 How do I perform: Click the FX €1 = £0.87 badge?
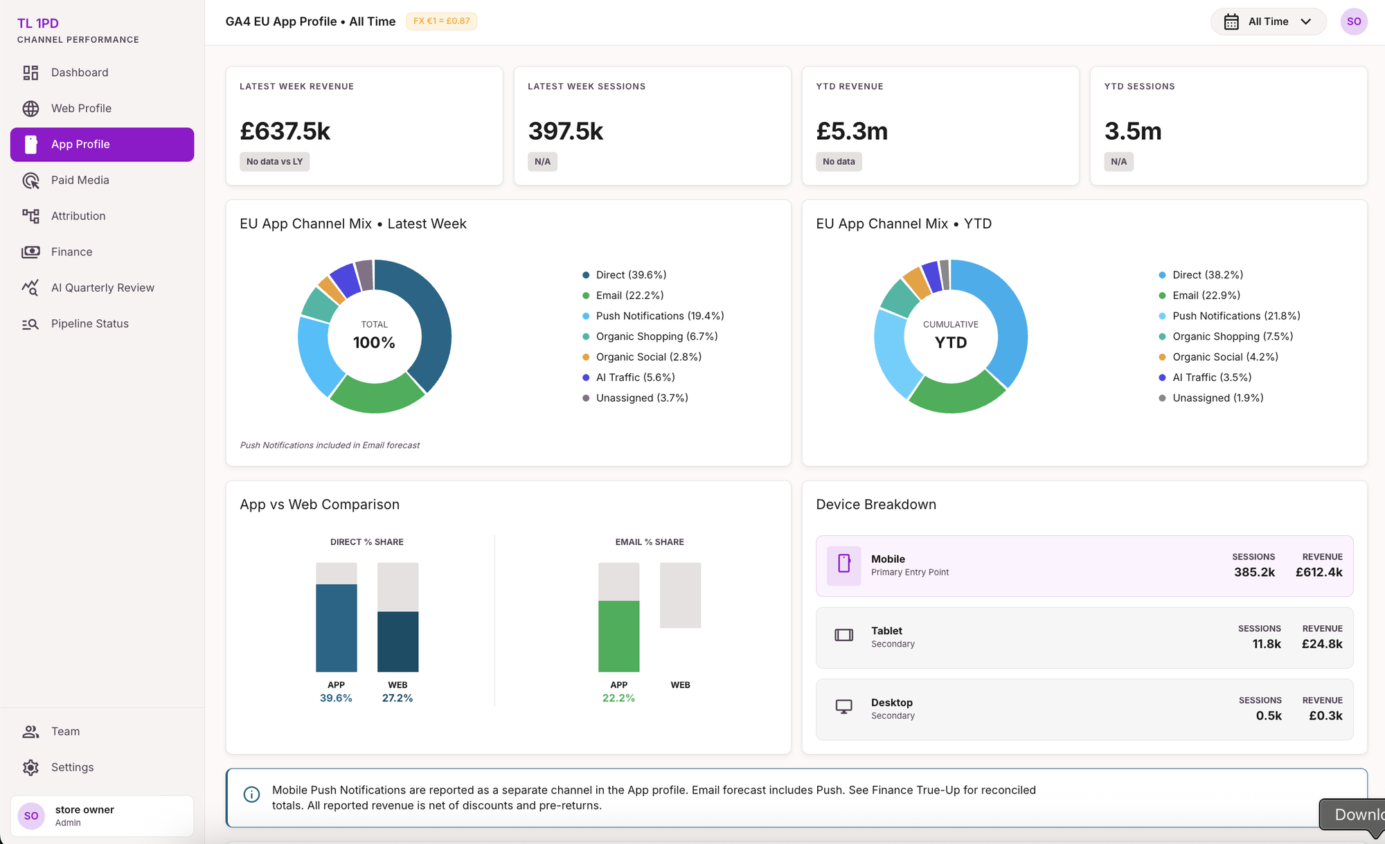point(441,21)
